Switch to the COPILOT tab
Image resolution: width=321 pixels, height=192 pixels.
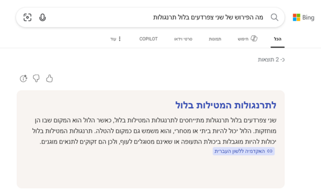(148, 39)
